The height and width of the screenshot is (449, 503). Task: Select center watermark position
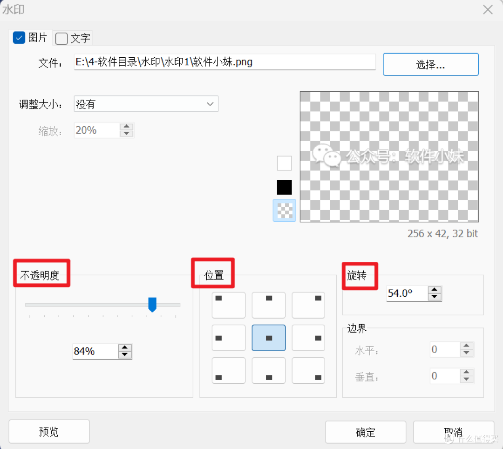(269, 338)
